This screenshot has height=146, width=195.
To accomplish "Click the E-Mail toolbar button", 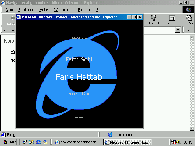I will 189,20.
